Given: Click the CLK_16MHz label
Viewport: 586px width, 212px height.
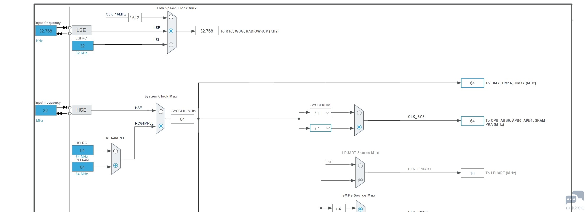Looking at the screenshot, I should [116, 14].
